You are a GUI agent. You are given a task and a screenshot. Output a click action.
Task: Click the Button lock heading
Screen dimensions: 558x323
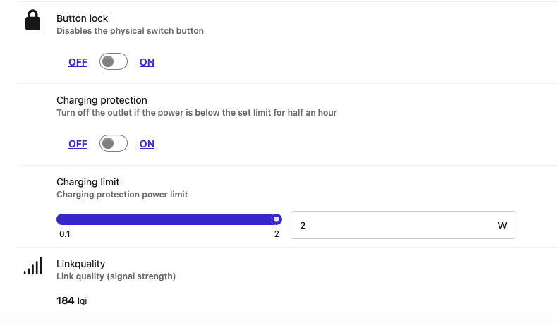tap(82, 18)
